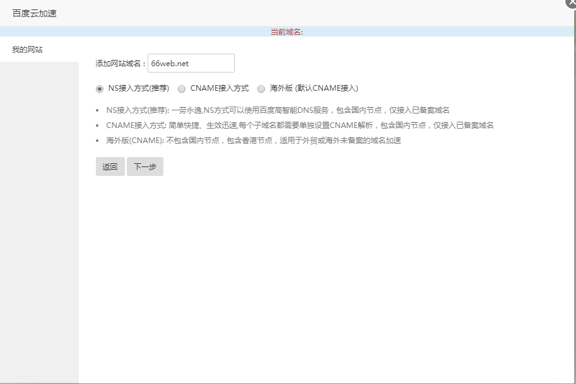
Task: Click the 百度云加速 title text
Action: tap(35, 14)
